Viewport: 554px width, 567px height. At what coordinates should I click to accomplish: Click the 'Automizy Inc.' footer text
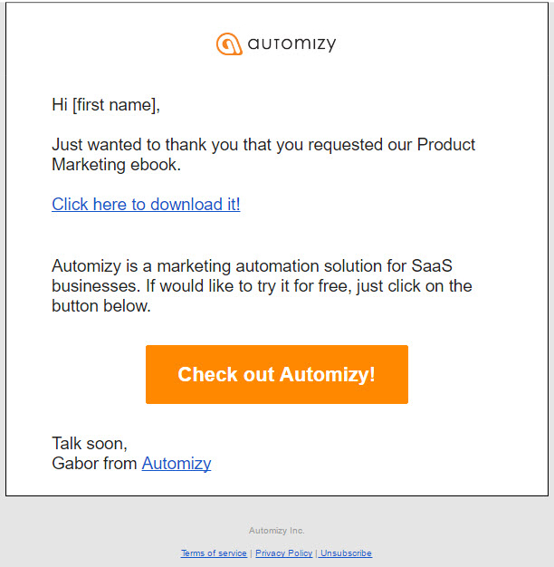coord(276,531)
